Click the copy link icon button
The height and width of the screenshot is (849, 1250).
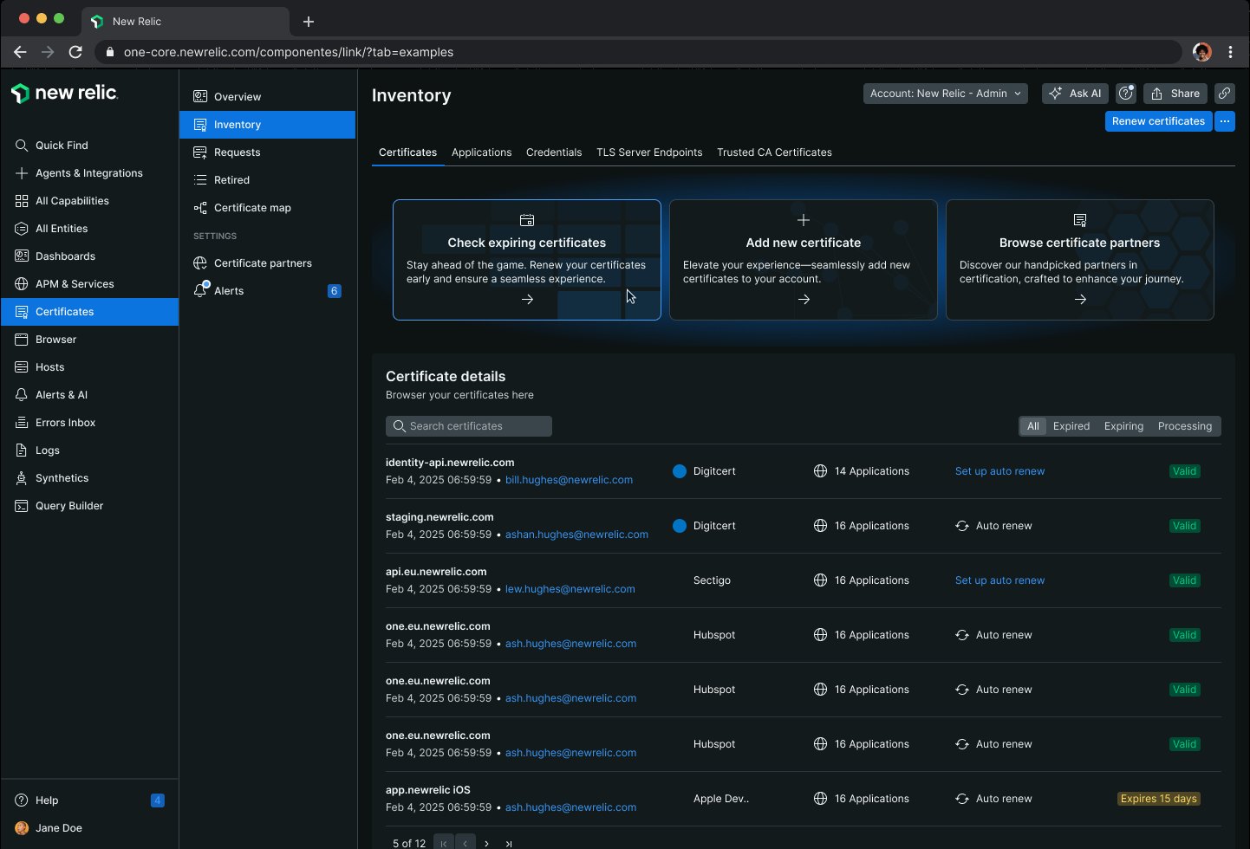(x=1224, y=94)
